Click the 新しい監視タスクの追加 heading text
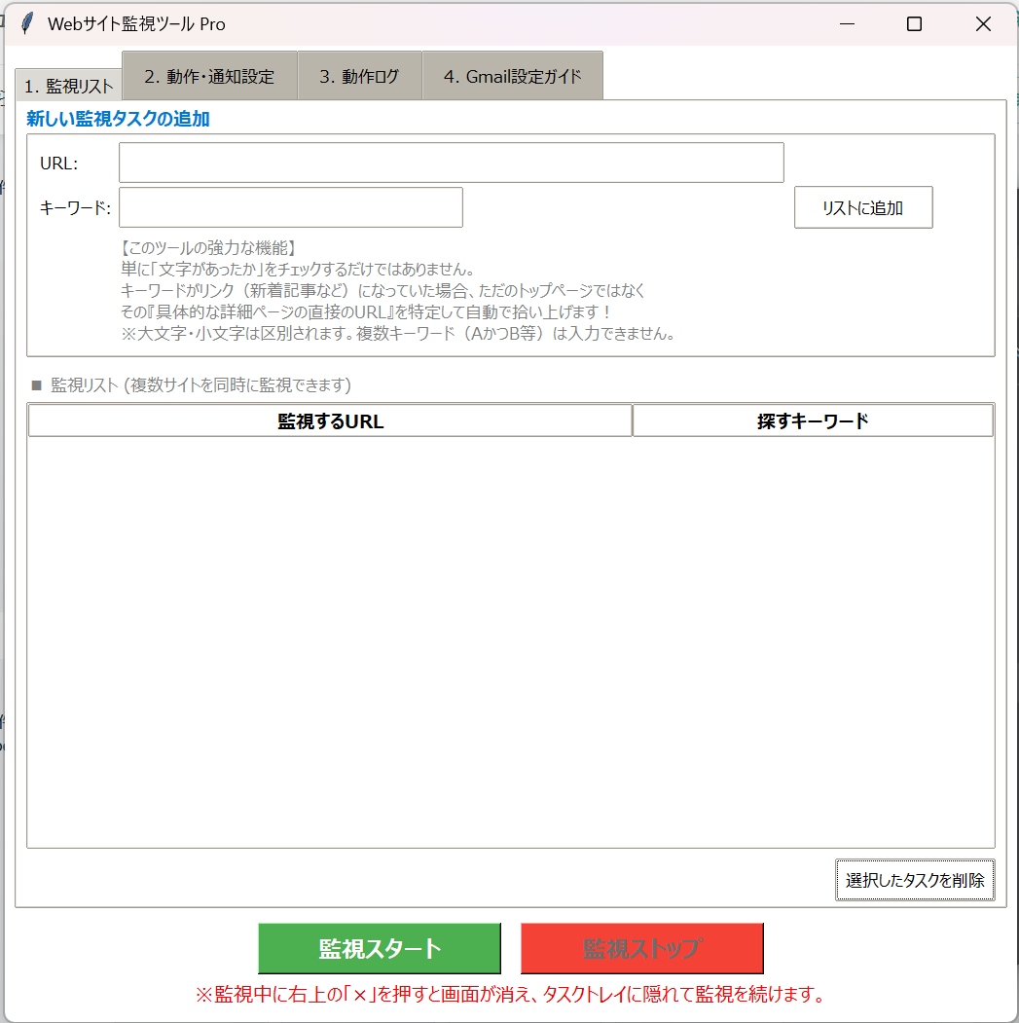Screen dimensions: 1019x1023 118,119
